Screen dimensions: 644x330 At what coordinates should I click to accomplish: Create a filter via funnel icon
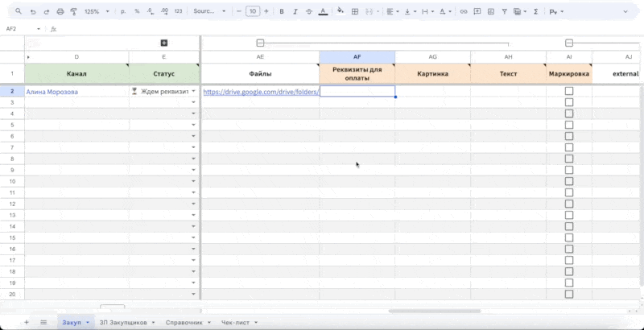point(505,11)
